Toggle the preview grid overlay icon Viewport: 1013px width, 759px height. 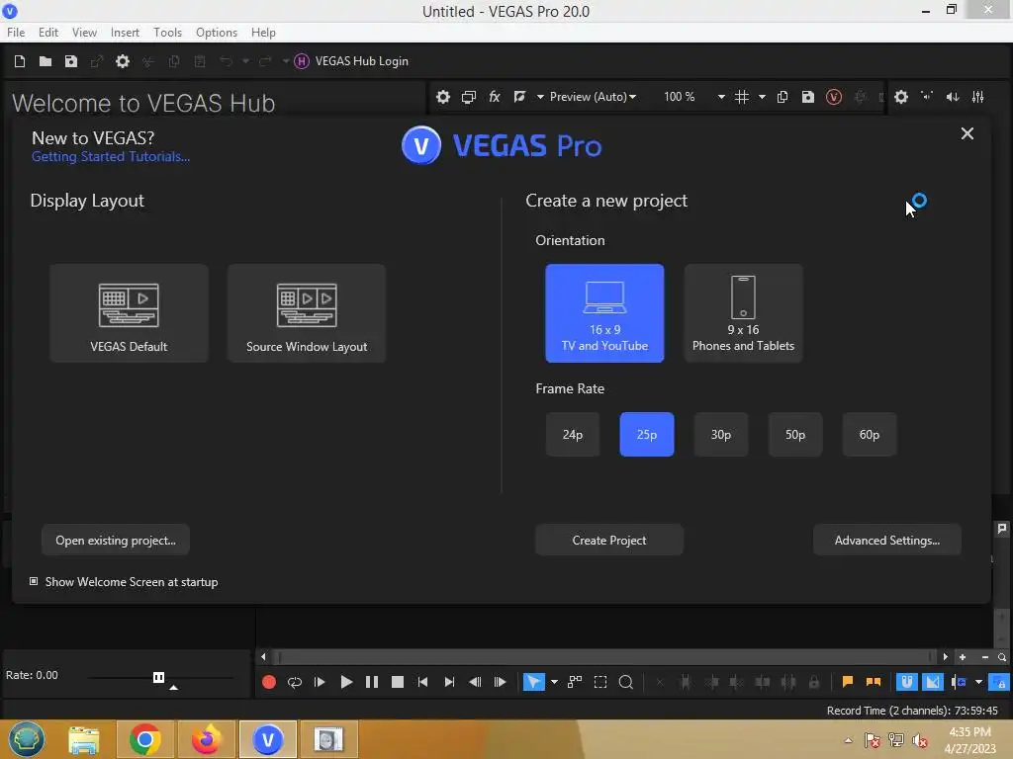(742, 97)
